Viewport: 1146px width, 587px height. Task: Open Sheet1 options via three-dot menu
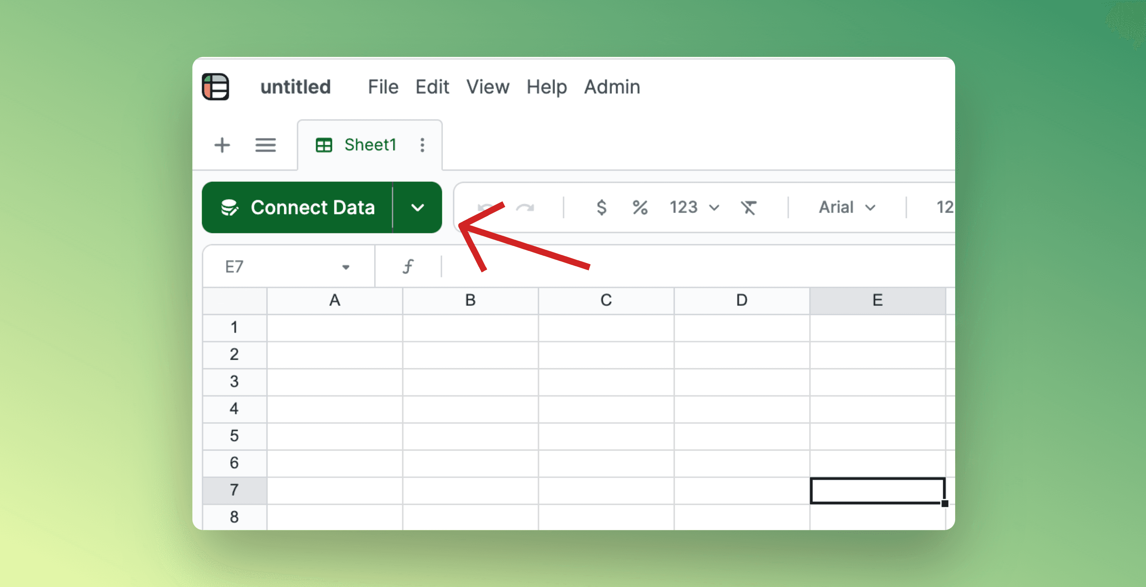pyautogui.click(x=422, y=145)
